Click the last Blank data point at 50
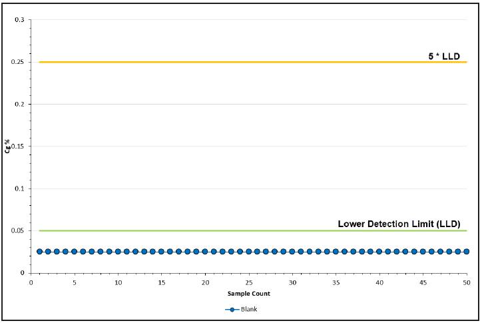482x323 pixels. click(x=466, y=252)
